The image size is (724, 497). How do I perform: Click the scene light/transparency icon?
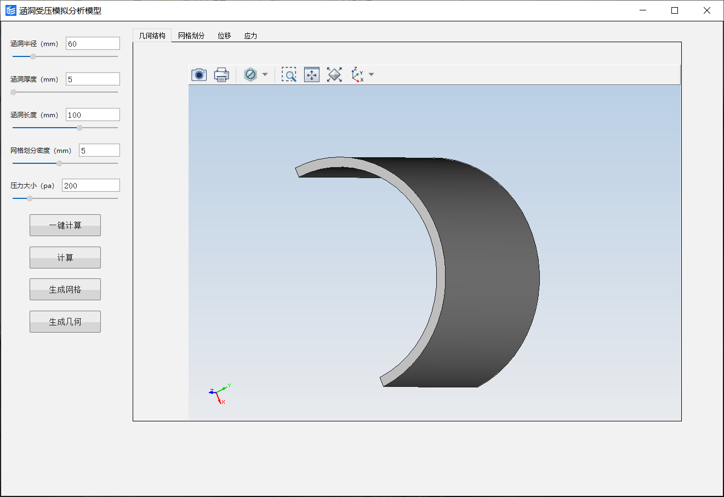[x=250, y=75]
